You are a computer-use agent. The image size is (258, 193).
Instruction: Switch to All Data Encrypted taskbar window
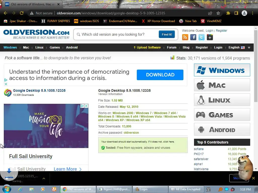point(186,189)
